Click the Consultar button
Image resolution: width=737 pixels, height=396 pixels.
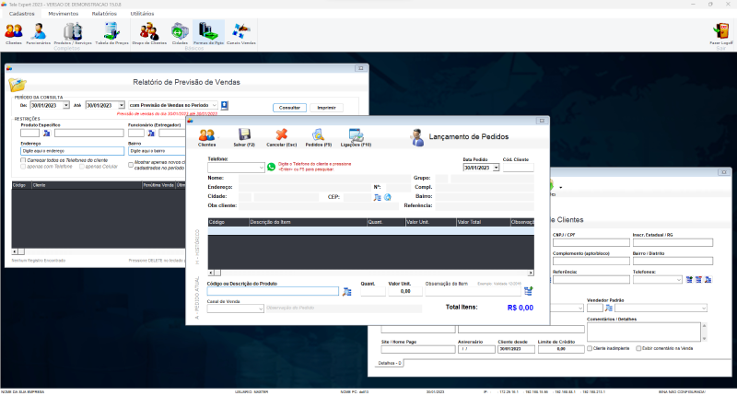289,108
